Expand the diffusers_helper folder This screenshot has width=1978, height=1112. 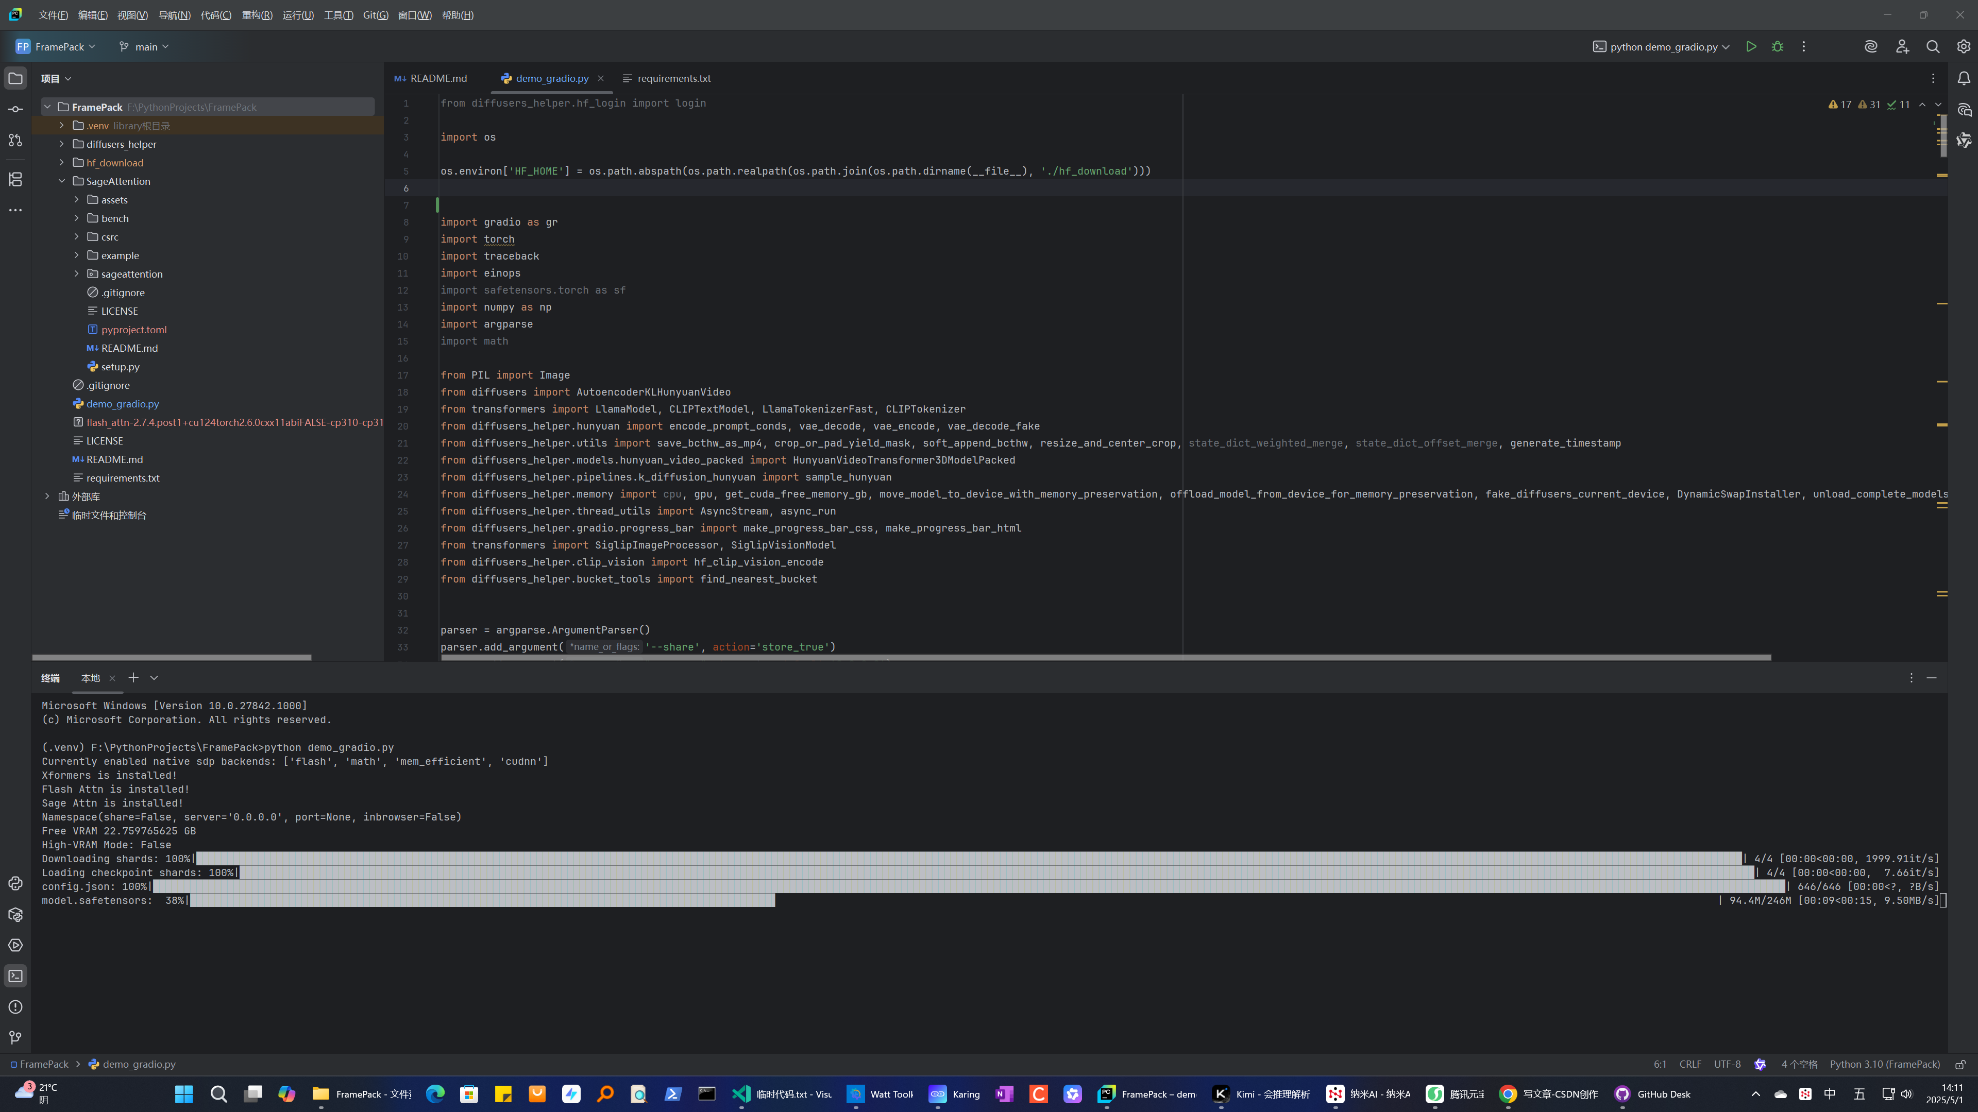pos(62,144)
